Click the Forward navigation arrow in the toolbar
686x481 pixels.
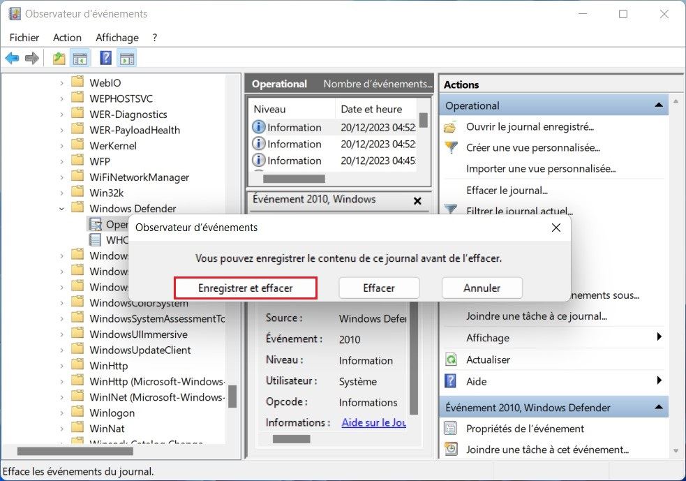coord(31,57)
